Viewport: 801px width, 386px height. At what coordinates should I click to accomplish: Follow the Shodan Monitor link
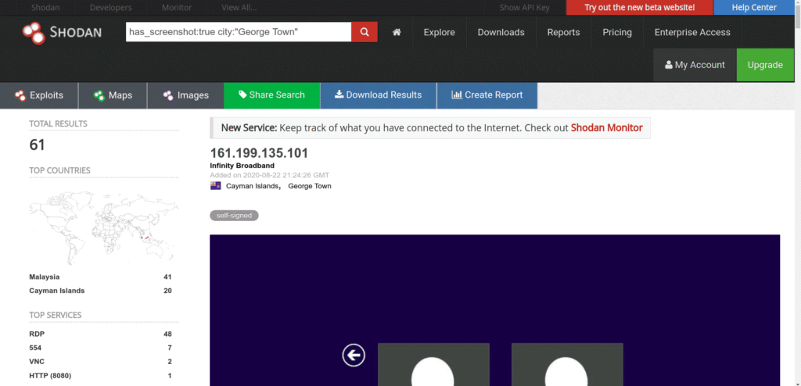[606, 127]
